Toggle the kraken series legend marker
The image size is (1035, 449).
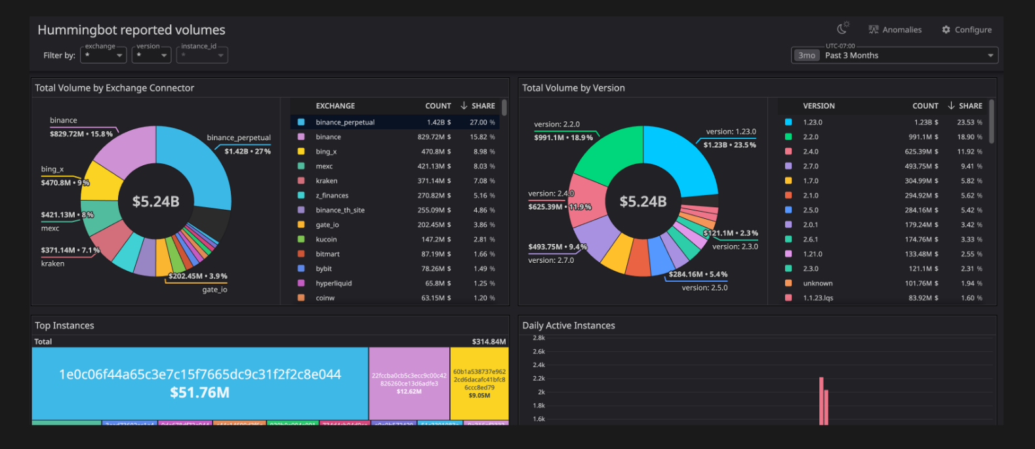[x=301, y=181]
